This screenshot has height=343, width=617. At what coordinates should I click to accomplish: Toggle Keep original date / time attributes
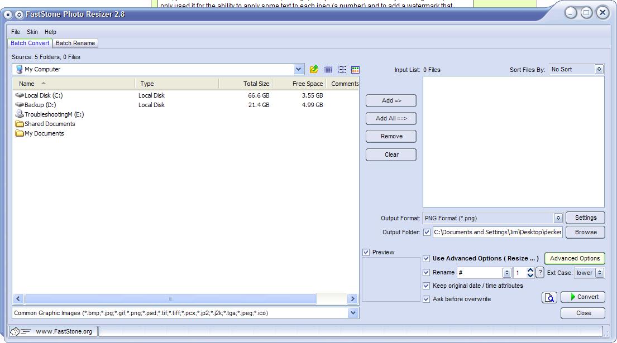[426, 286]
